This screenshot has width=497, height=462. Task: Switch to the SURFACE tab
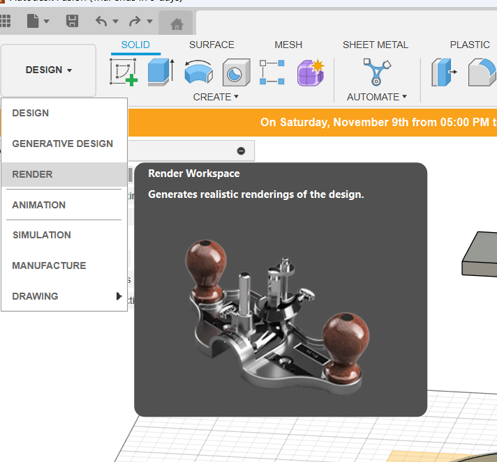(x=212, y=45)
